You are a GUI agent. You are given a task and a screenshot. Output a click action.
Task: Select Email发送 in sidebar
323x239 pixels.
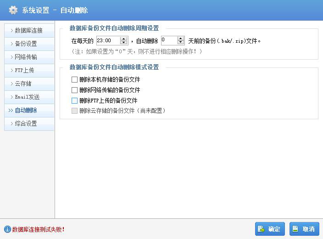(29, 97)
